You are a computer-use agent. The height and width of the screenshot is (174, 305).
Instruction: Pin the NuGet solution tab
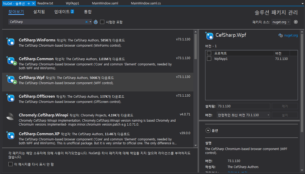(x=28, y=3)
